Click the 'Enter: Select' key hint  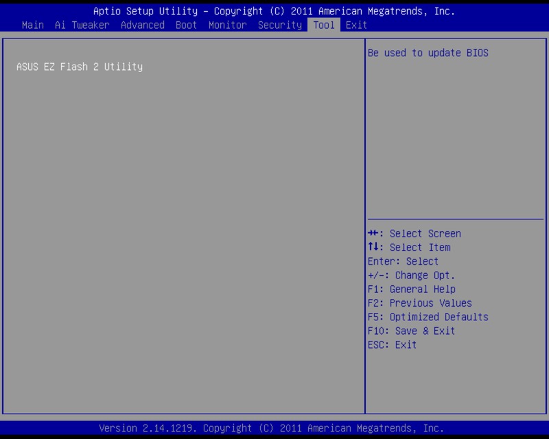point(403,261)
